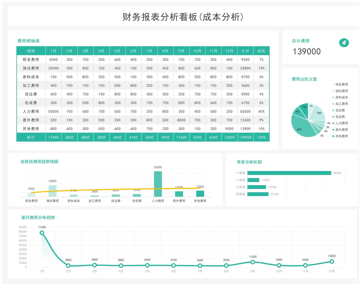Click the 季度分析比较 section title

(249, 162)
